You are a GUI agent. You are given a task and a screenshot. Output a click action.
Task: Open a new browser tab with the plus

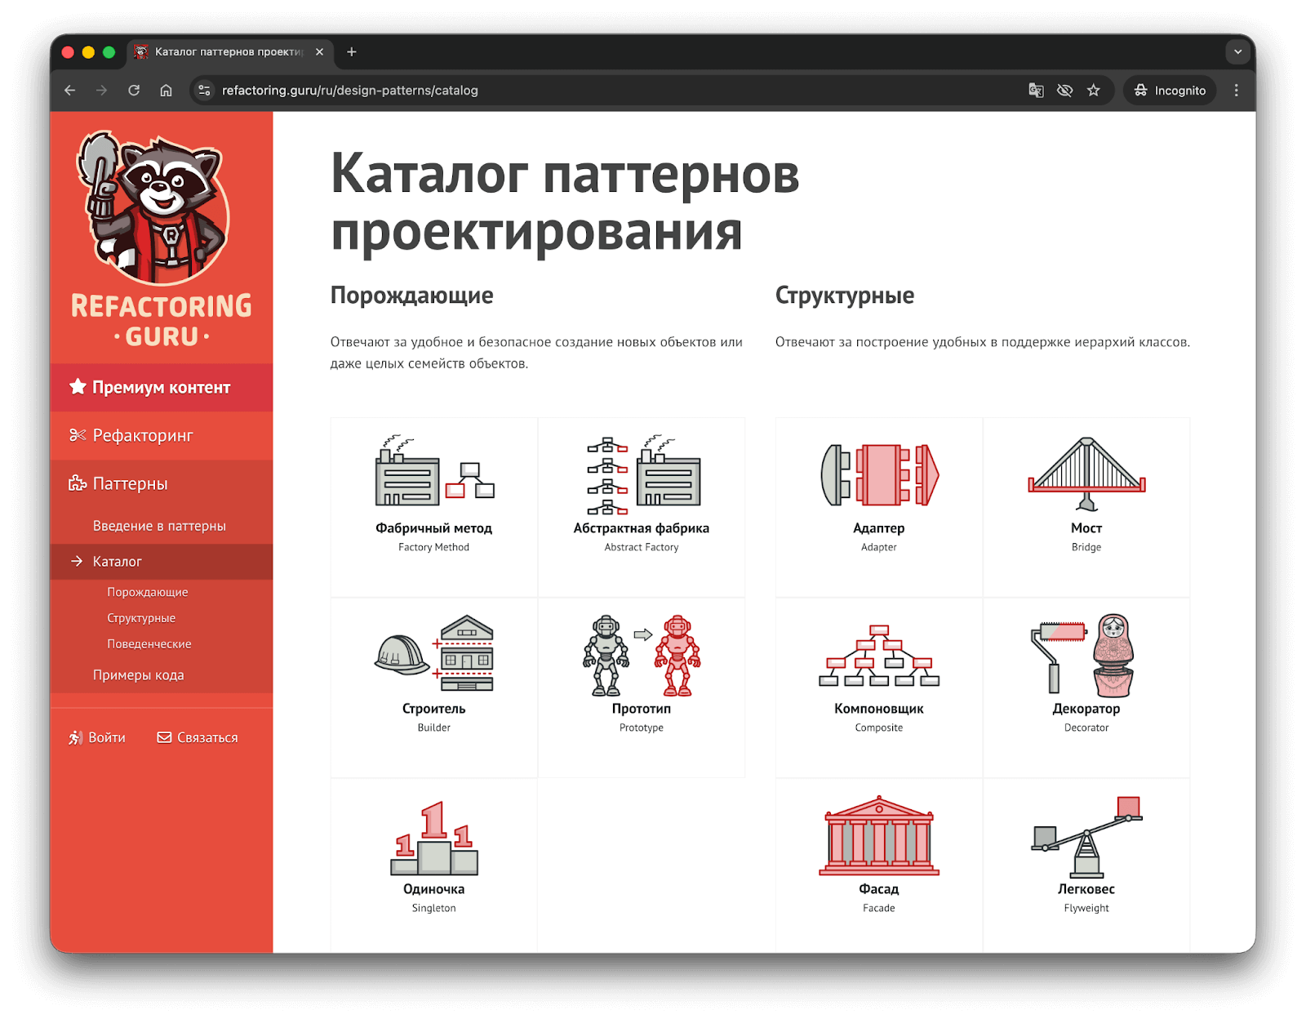pos(351,51)
